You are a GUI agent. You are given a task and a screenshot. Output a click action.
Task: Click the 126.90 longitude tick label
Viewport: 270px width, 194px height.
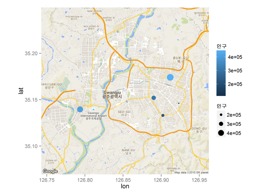point(161,180)
